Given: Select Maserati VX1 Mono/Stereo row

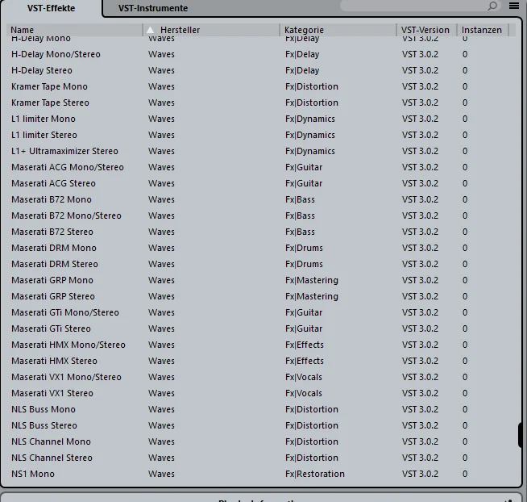Looking at the screenshot, I should click(x=261, y=378).
